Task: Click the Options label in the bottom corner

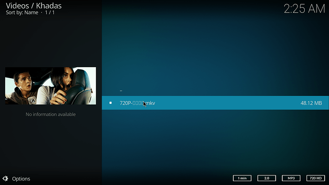Action: (x=21, y=179)
